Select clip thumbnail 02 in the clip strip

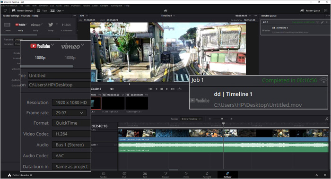coord(113,103)
